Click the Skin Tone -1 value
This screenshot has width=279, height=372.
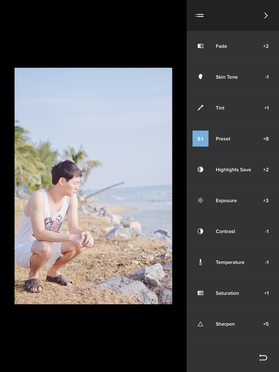[x=267, y=77]
